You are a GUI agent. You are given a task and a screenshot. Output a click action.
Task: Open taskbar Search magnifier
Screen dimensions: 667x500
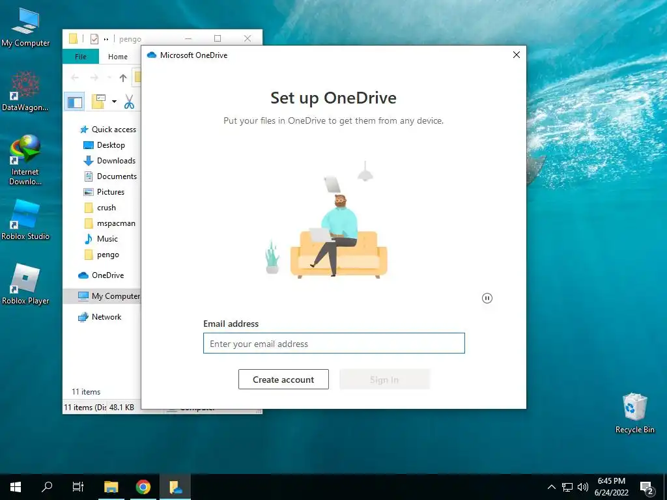coord(47,487)
